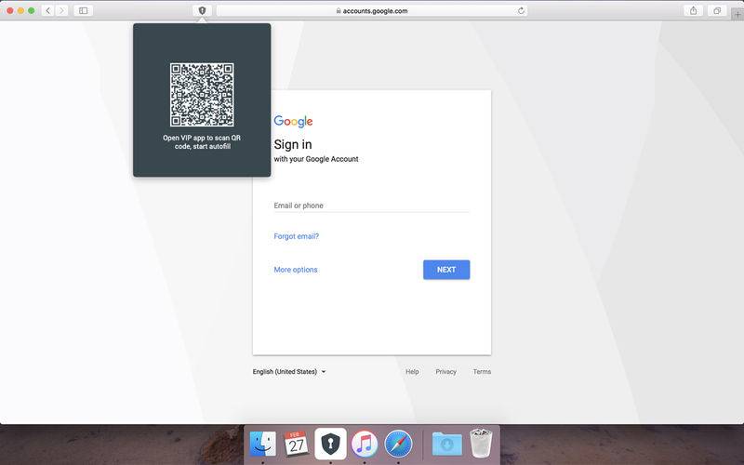Open Trash in the Dock
Image resolution: width=744 pixels, height=465 pixels.
[x=481, y=444]
